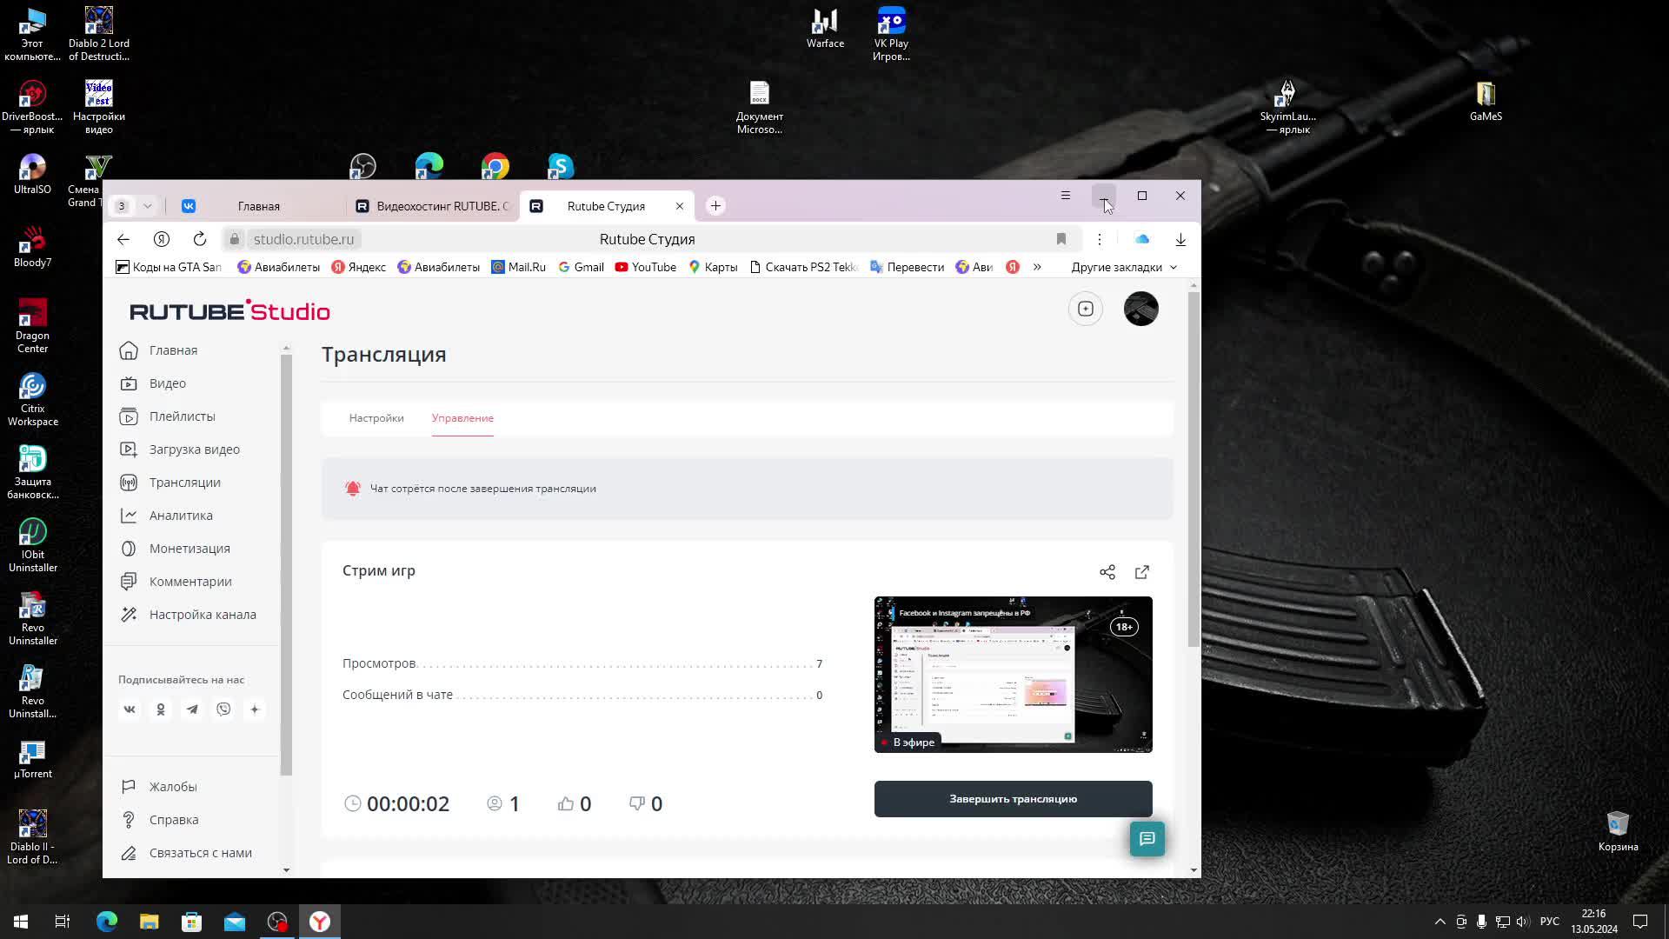The height and width of the screenshot is (939, 1669).
Task: Click the Viber social icon in sidebar
Action: pos(223,709)
